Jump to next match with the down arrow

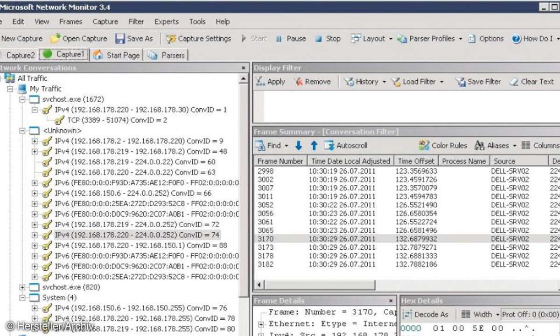299,146
